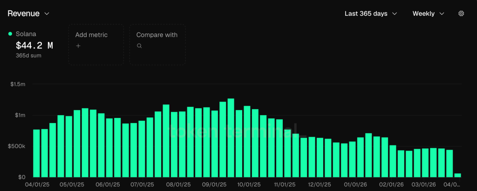Open the Weekly interval dropdown
This screenshot has height=191, width=477.
(428, 13)
